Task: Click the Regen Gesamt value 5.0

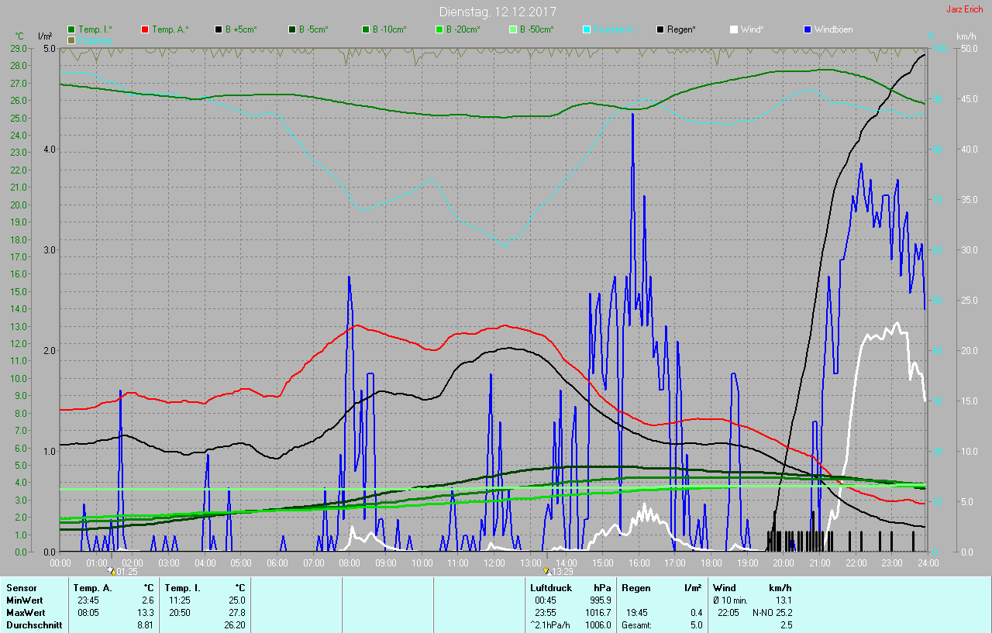Action: click(x=695, y=625)
